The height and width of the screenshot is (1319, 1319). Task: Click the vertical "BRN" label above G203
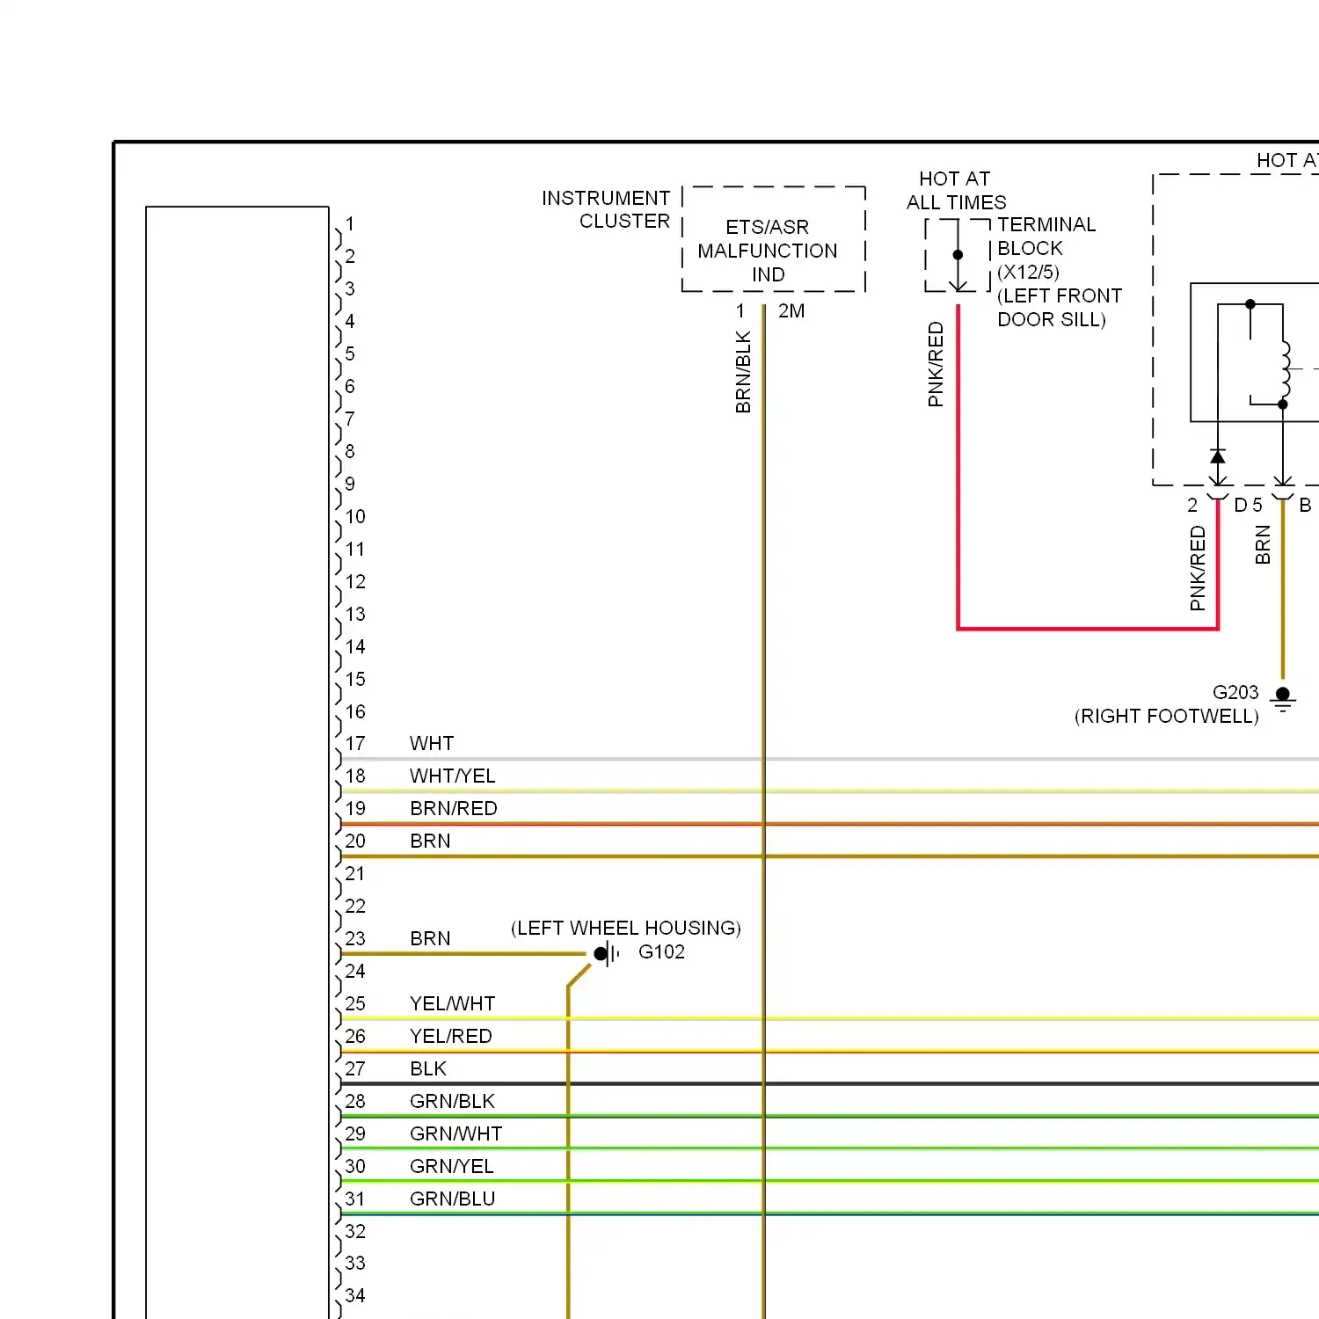click(1263, 544)
